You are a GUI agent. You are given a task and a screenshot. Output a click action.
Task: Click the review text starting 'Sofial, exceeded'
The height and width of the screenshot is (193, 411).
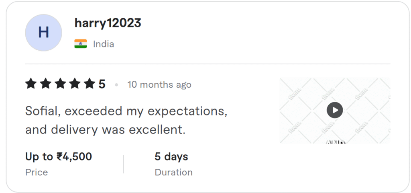126,111
